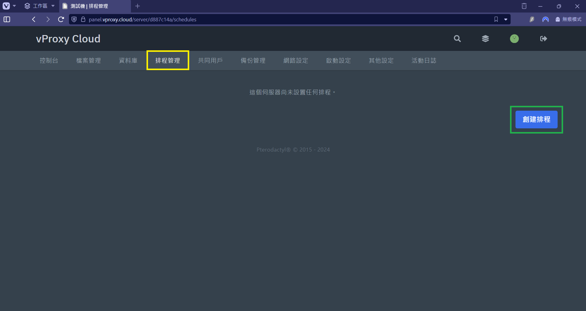Expand the Vivaldi menu dropdown

(x=9, y=6)
